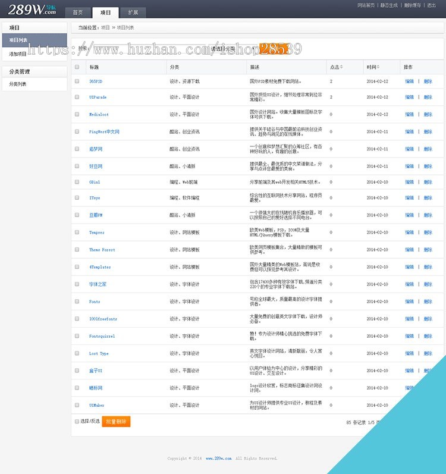Click the cache-clearing link in top bar
The height and width of the screenshot is (474, 446).
coord(413,5)
